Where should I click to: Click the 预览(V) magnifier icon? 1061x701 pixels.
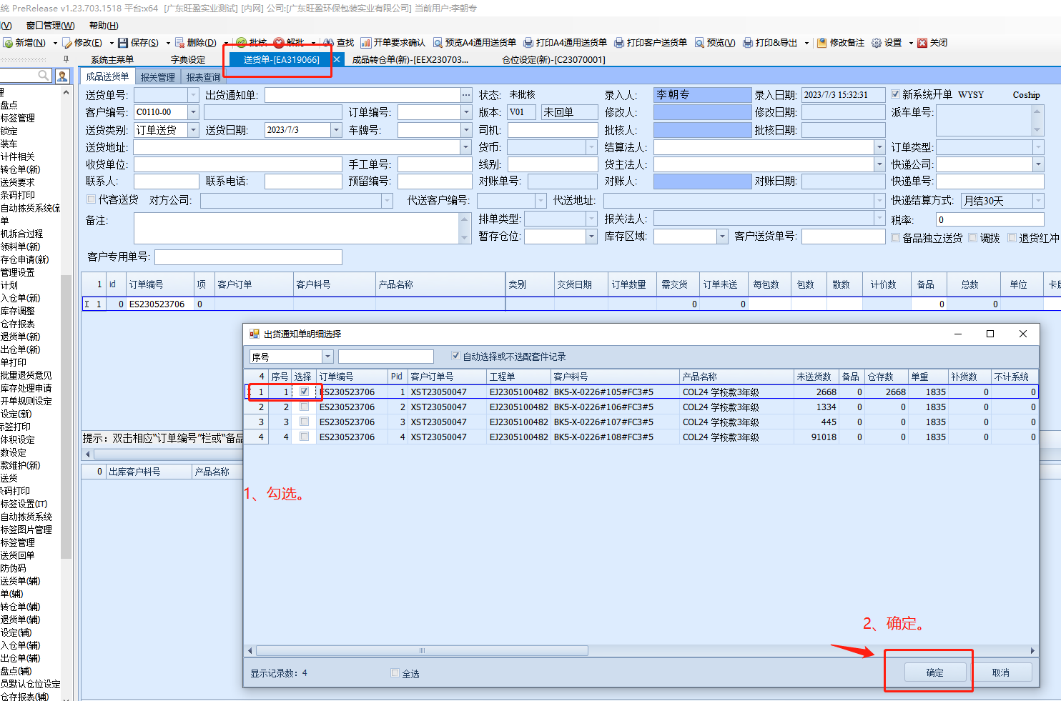point(699,43)
